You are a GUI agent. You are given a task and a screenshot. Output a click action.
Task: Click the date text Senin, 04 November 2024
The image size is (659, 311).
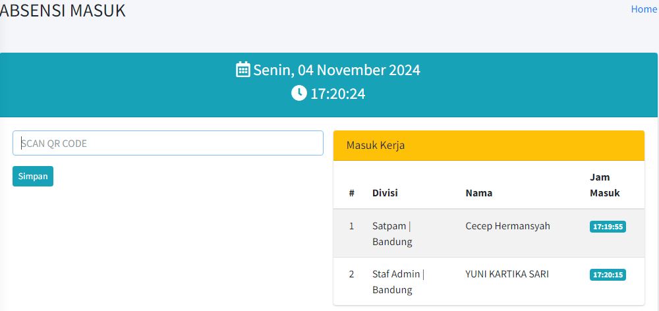pos(337,70)
